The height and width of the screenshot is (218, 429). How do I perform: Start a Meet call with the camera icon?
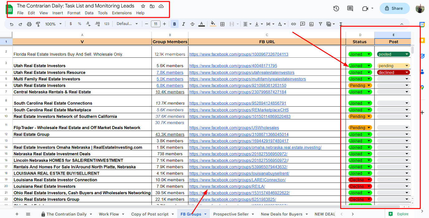365,8
